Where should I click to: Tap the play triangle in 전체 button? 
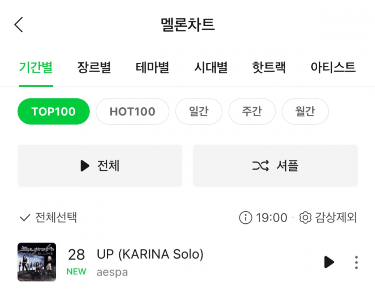(85, 166)
